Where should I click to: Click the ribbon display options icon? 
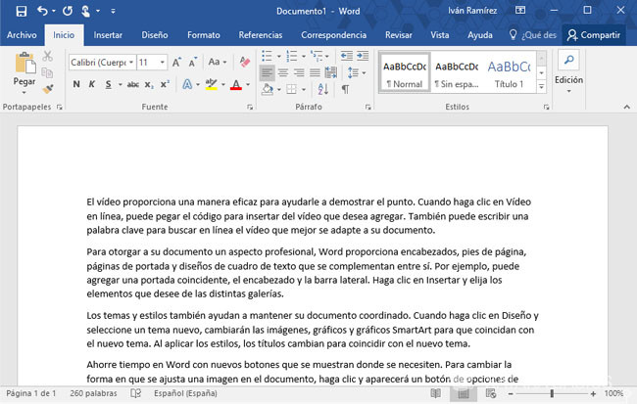tap(520, 11)
